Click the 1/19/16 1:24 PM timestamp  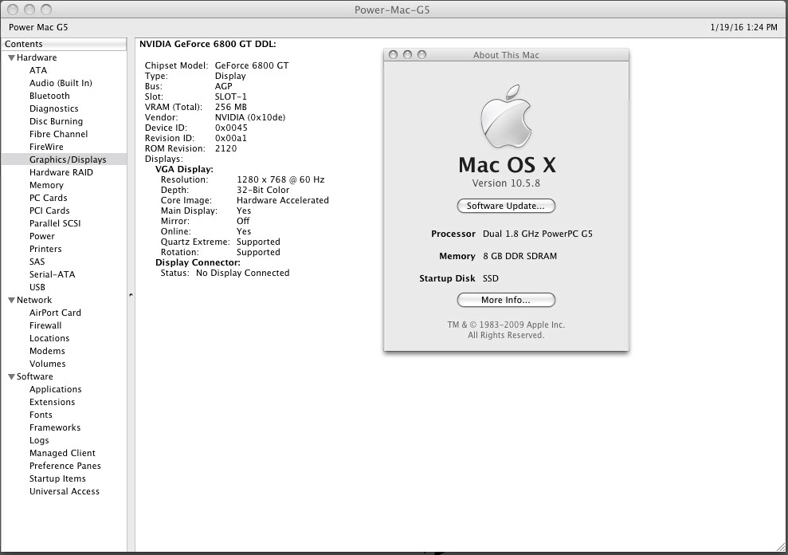pos(743,27)
